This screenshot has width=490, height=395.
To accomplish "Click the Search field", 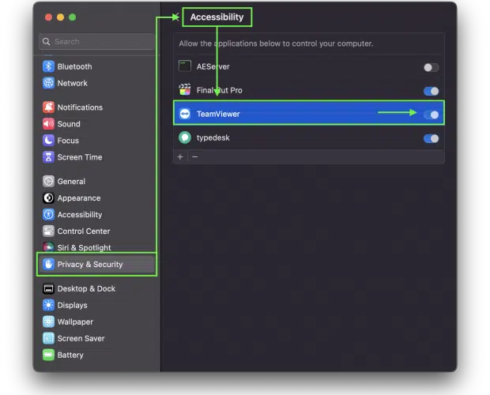I will [x=97, y=42].
